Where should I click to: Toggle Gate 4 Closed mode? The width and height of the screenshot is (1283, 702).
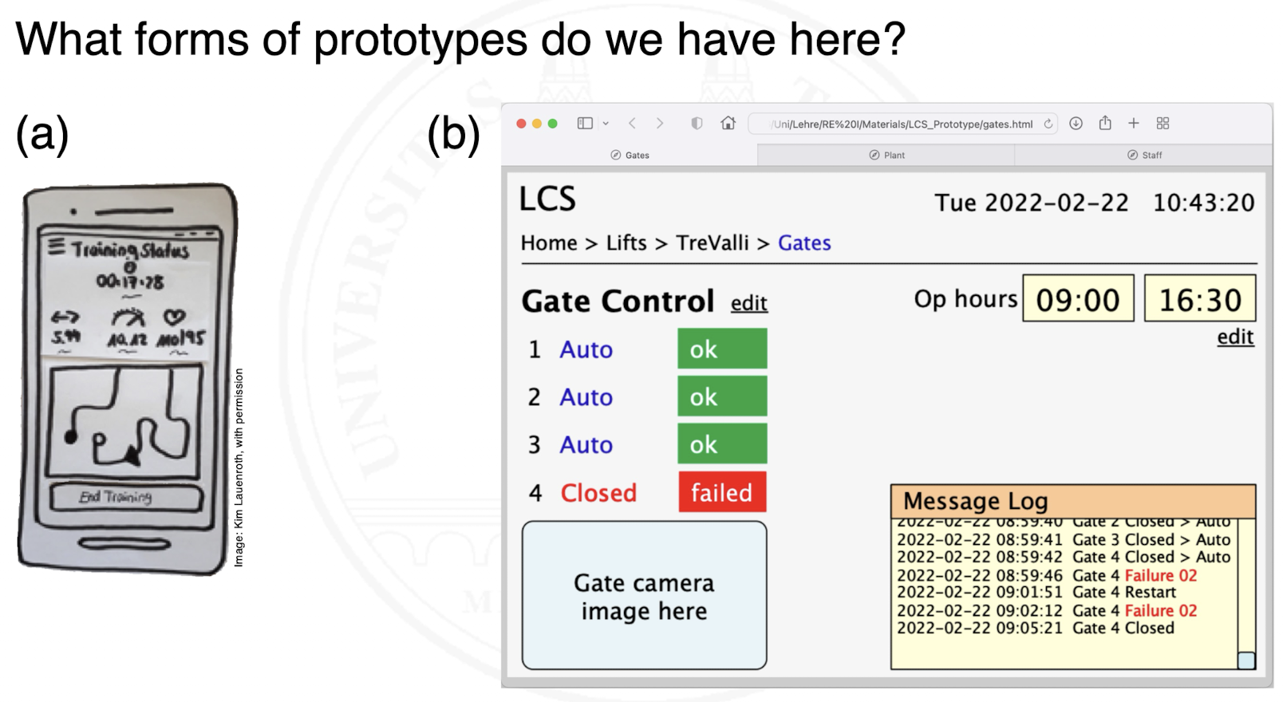tap(598, 493)
